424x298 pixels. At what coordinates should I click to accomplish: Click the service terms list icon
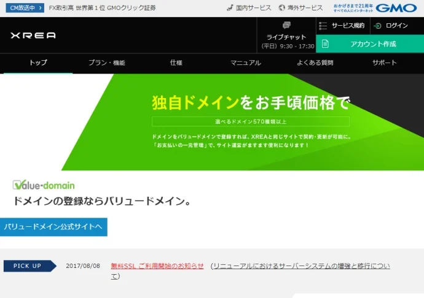click(323, 26)
